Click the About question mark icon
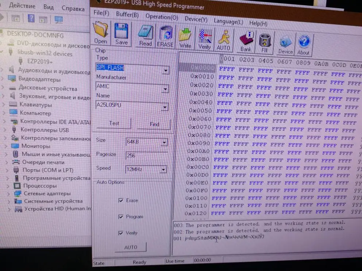This screenshot has height=271, width=362. pyautogui.click(x=304, y=42)
